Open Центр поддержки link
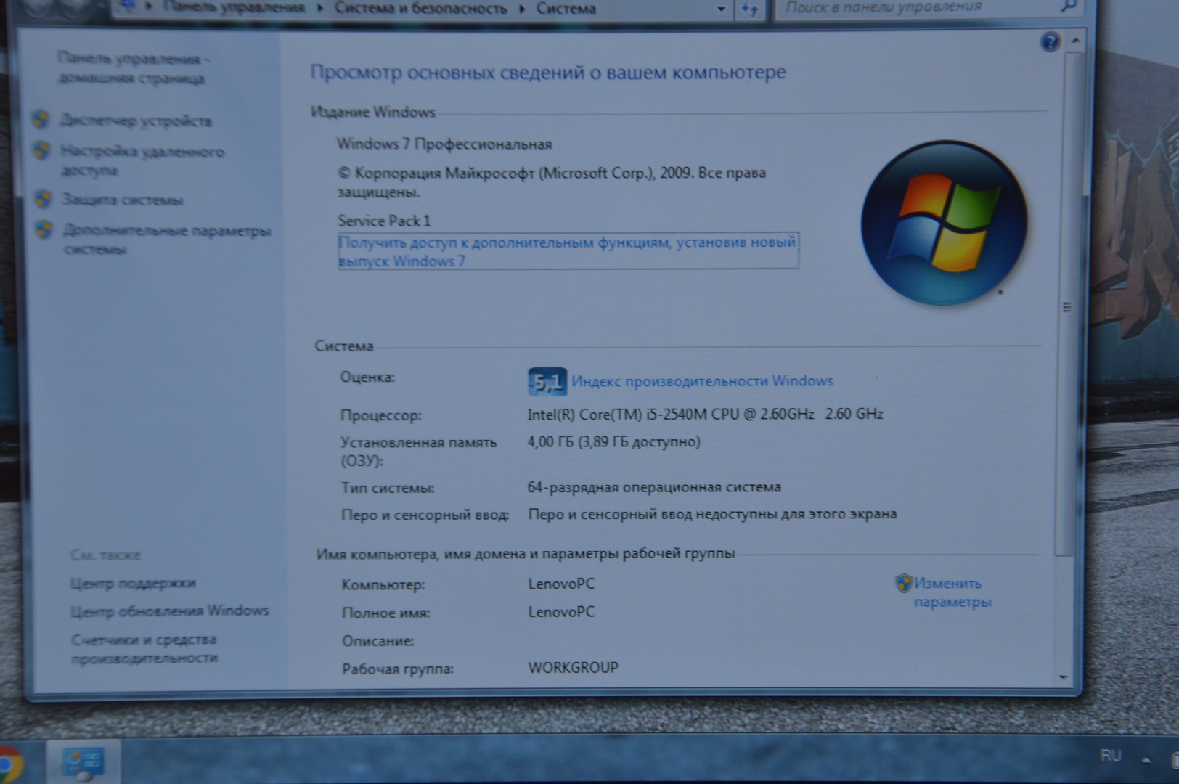Viewport: 1179px width, 784px height. coord(133,583)
